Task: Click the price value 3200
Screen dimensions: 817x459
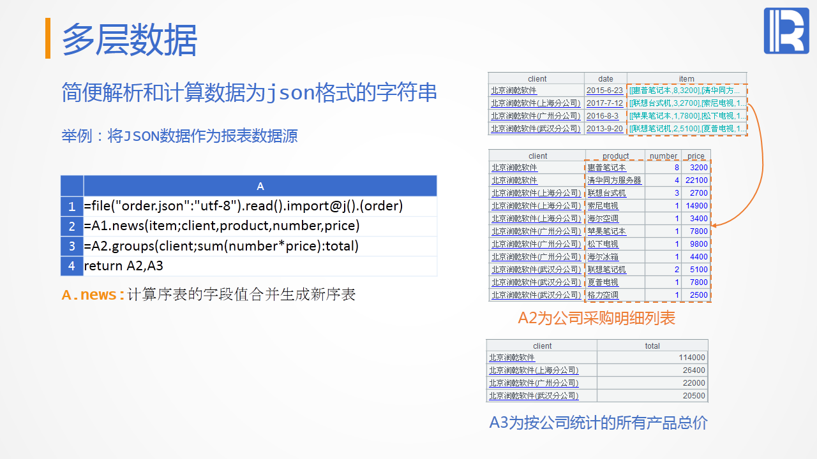Action: click(x=699, y=168)
